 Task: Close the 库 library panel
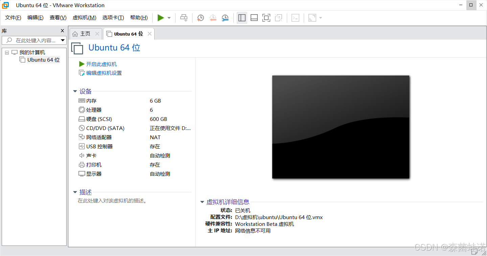[62, 31]
